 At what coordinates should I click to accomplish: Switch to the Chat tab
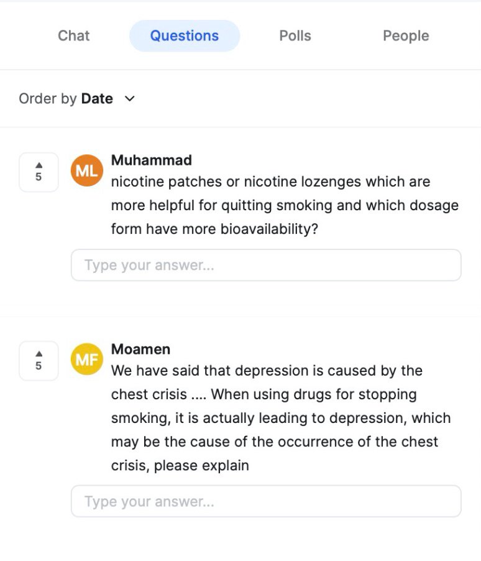point(73,36)
